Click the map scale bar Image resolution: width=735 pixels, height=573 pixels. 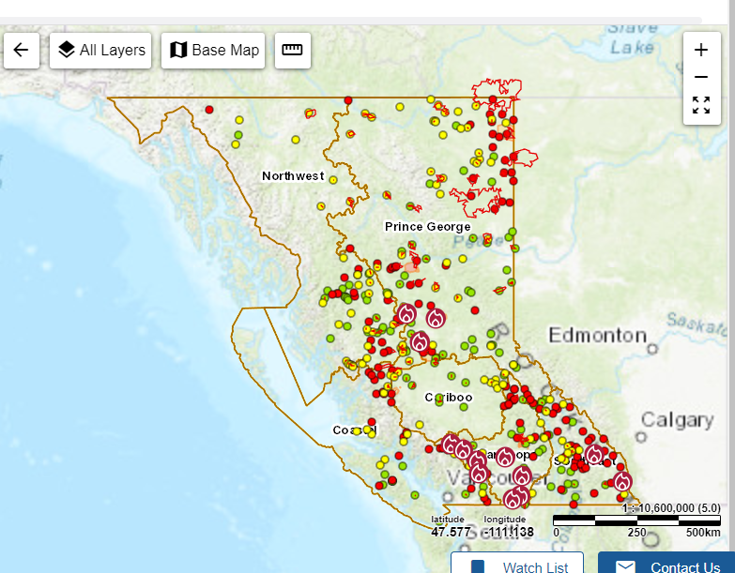(x=635, y=520)
